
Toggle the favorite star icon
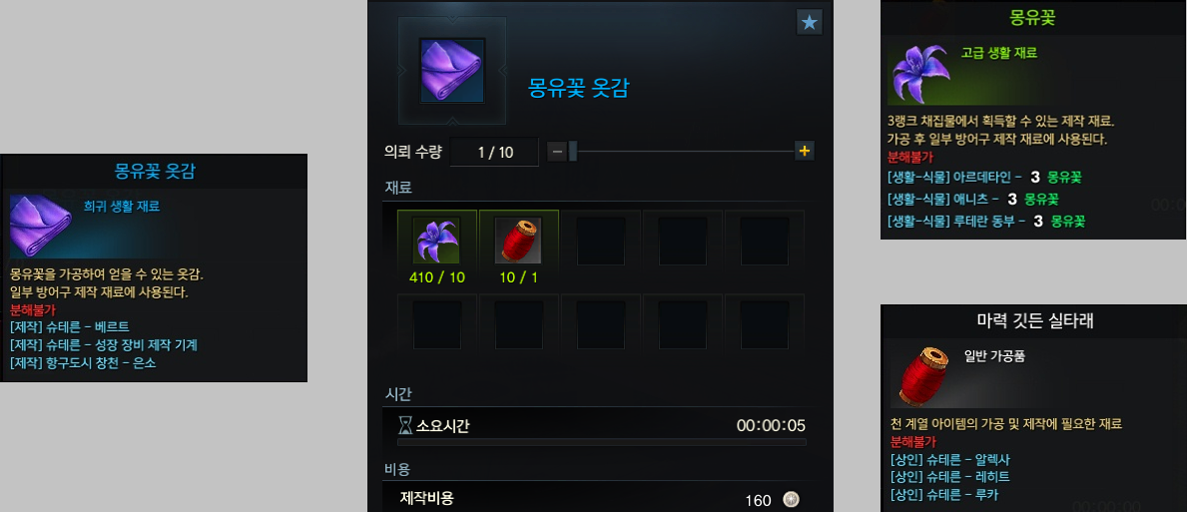(810, 23)
